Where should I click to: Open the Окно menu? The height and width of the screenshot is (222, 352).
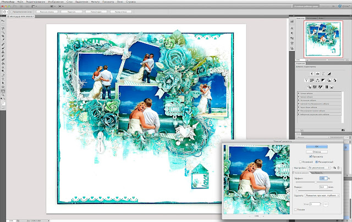120,2
